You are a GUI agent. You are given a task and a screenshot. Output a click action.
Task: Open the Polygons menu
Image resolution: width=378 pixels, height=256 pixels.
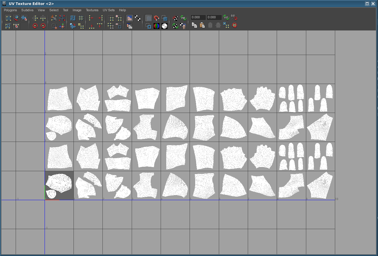coord(10,10)
